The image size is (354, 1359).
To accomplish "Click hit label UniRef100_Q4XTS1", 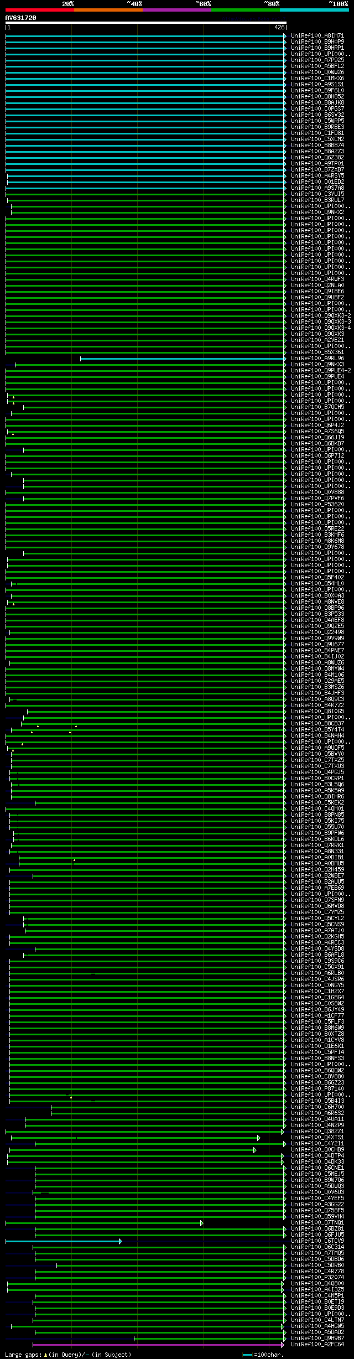I will click(317, 1138).
